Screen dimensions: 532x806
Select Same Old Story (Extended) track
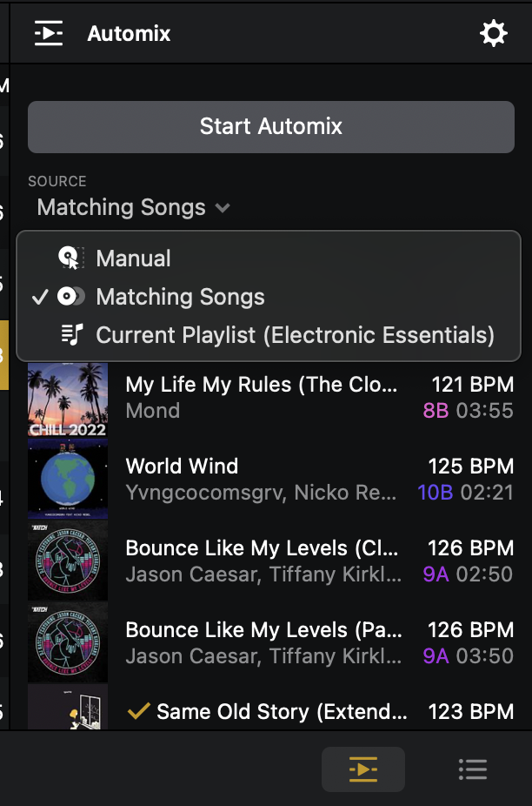coord(282,712)
